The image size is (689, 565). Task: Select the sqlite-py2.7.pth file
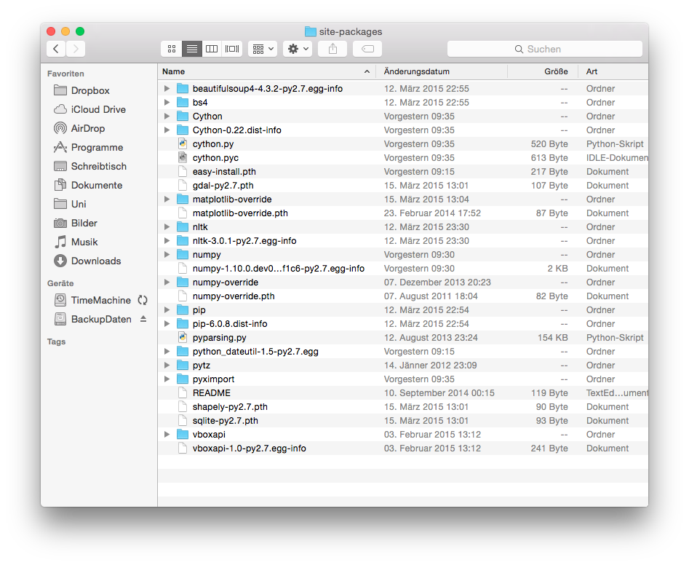(402, 421)
